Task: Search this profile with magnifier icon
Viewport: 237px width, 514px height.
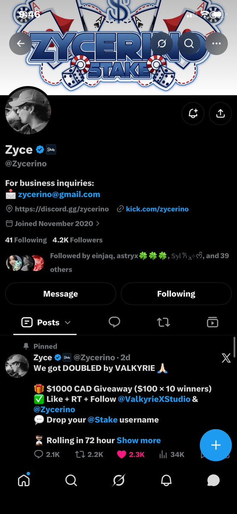Action: pos(189,43)
